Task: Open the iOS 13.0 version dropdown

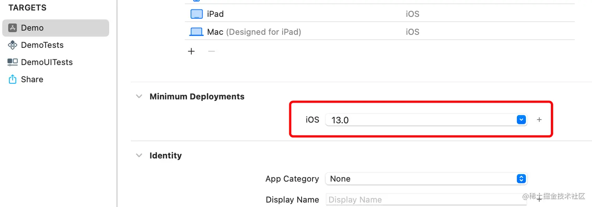Action: coord(521,120)
